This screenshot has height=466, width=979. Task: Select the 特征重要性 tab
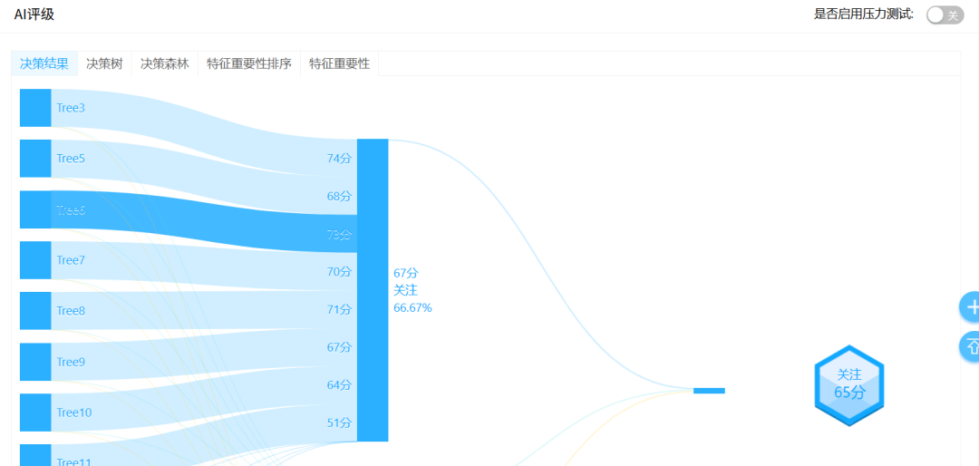click(340, 63)
